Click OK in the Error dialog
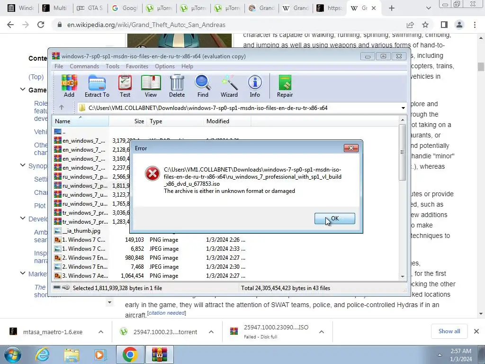485x364 pixels. coord(335,218)
